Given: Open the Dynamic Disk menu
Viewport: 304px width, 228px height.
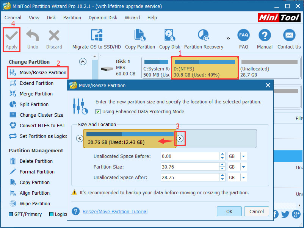Looking at the screenshot, I should (x=103, y=18).
